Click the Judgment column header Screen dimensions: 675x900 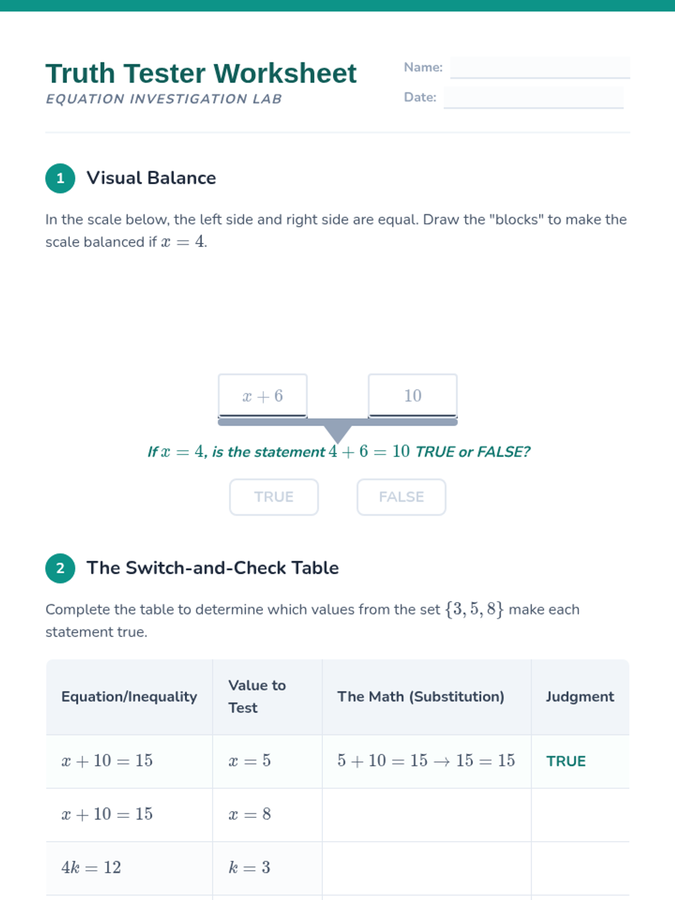[579, 697]
